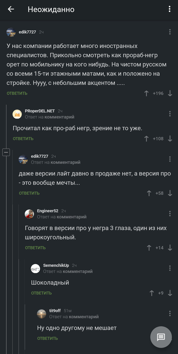Open options menu for SemenchikUp's comment
Viewport: 178px width, 354px height.
pos(170,268)
